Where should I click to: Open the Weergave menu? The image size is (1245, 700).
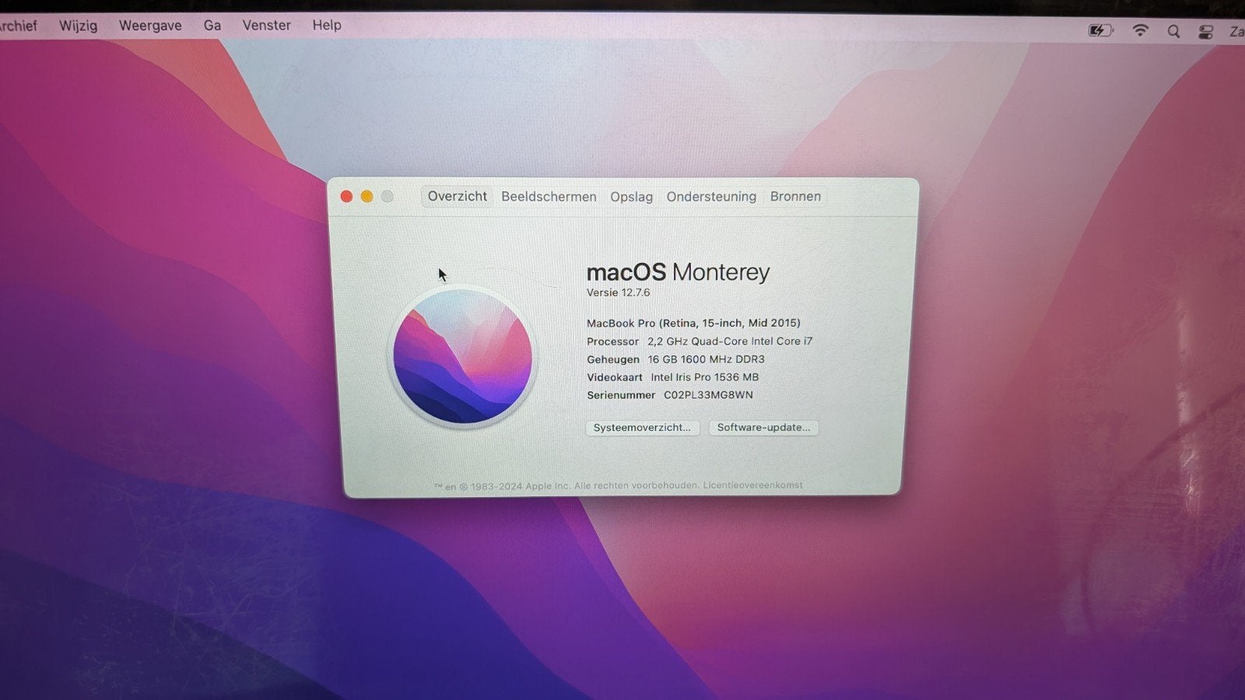(150, 26)
